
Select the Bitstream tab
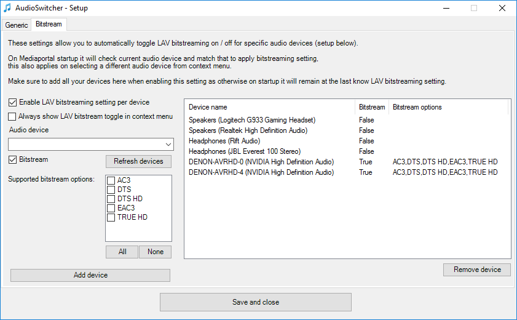click(x=49, y=24)
